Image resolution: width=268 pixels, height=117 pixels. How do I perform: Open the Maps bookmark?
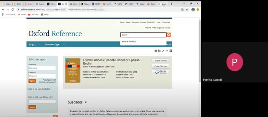(45, 15)
